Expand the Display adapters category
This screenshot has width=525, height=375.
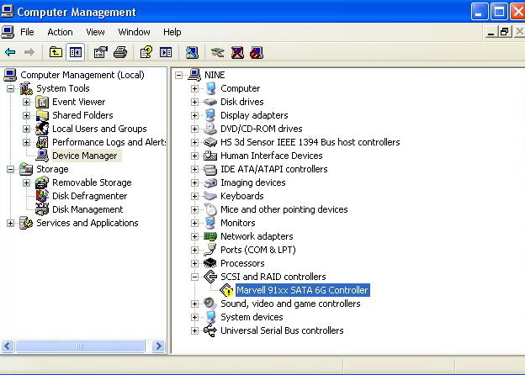click(194, 115)
